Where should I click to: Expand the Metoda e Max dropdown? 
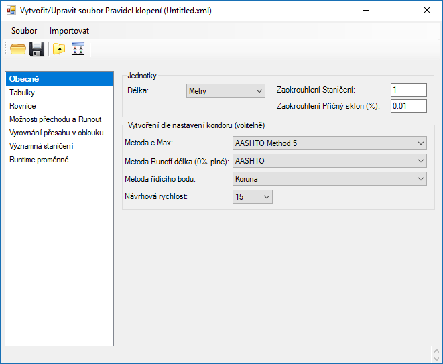pyautogui.click(x=330, y=143)
